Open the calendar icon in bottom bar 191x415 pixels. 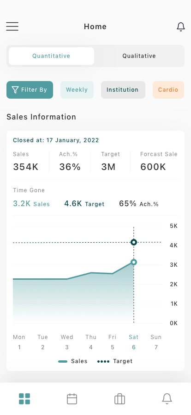point(72,399)
